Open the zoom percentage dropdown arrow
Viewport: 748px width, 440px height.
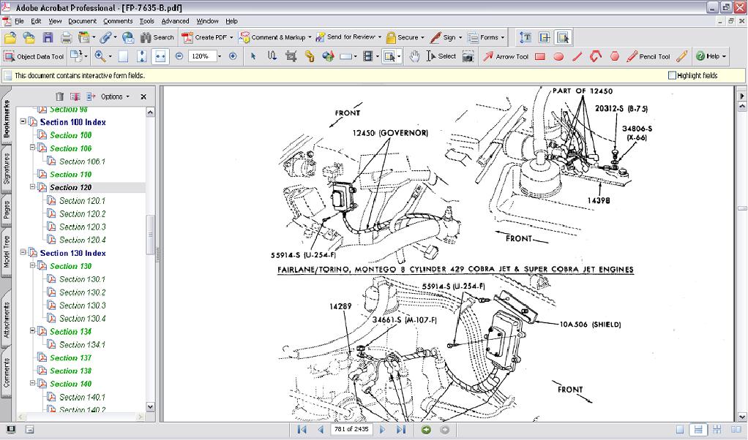tap(220, 56)
